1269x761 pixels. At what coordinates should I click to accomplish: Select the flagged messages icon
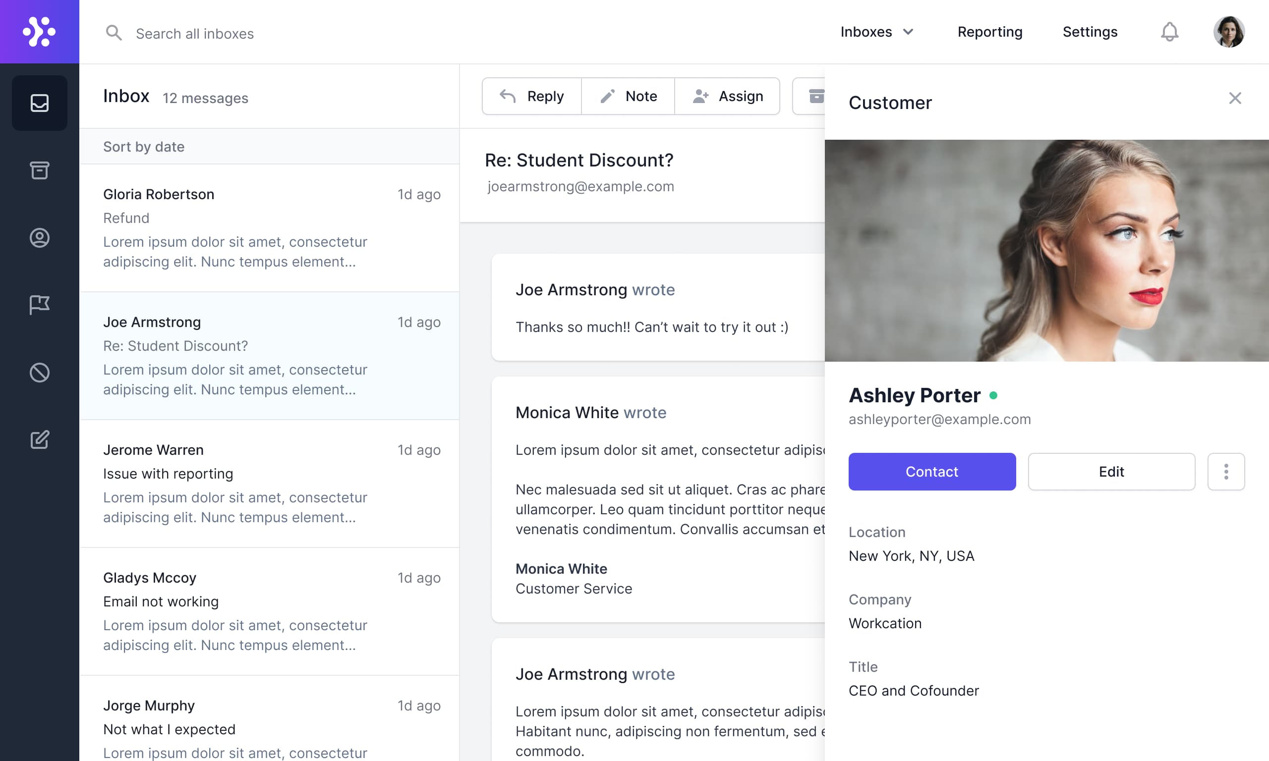40,305
